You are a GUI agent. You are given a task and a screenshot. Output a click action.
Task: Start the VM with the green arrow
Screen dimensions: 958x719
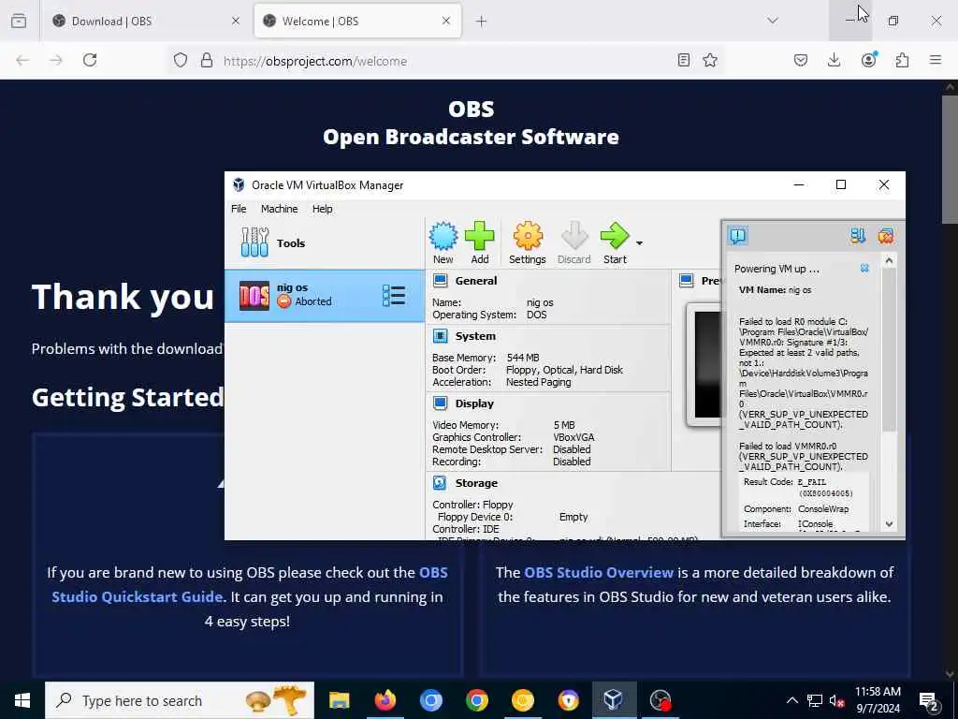tap(614, 236)
